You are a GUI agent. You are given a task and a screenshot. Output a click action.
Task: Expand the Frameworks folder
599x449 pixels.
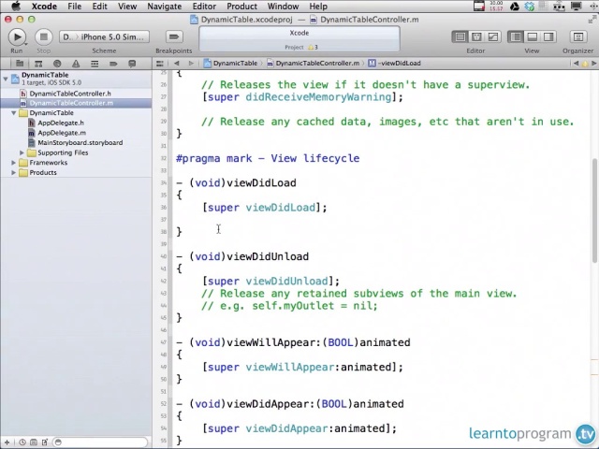click(x=14, y=163)
